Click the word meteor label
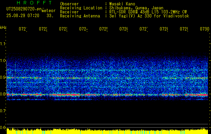The image size is (211, 134). (x=49, y=11)
